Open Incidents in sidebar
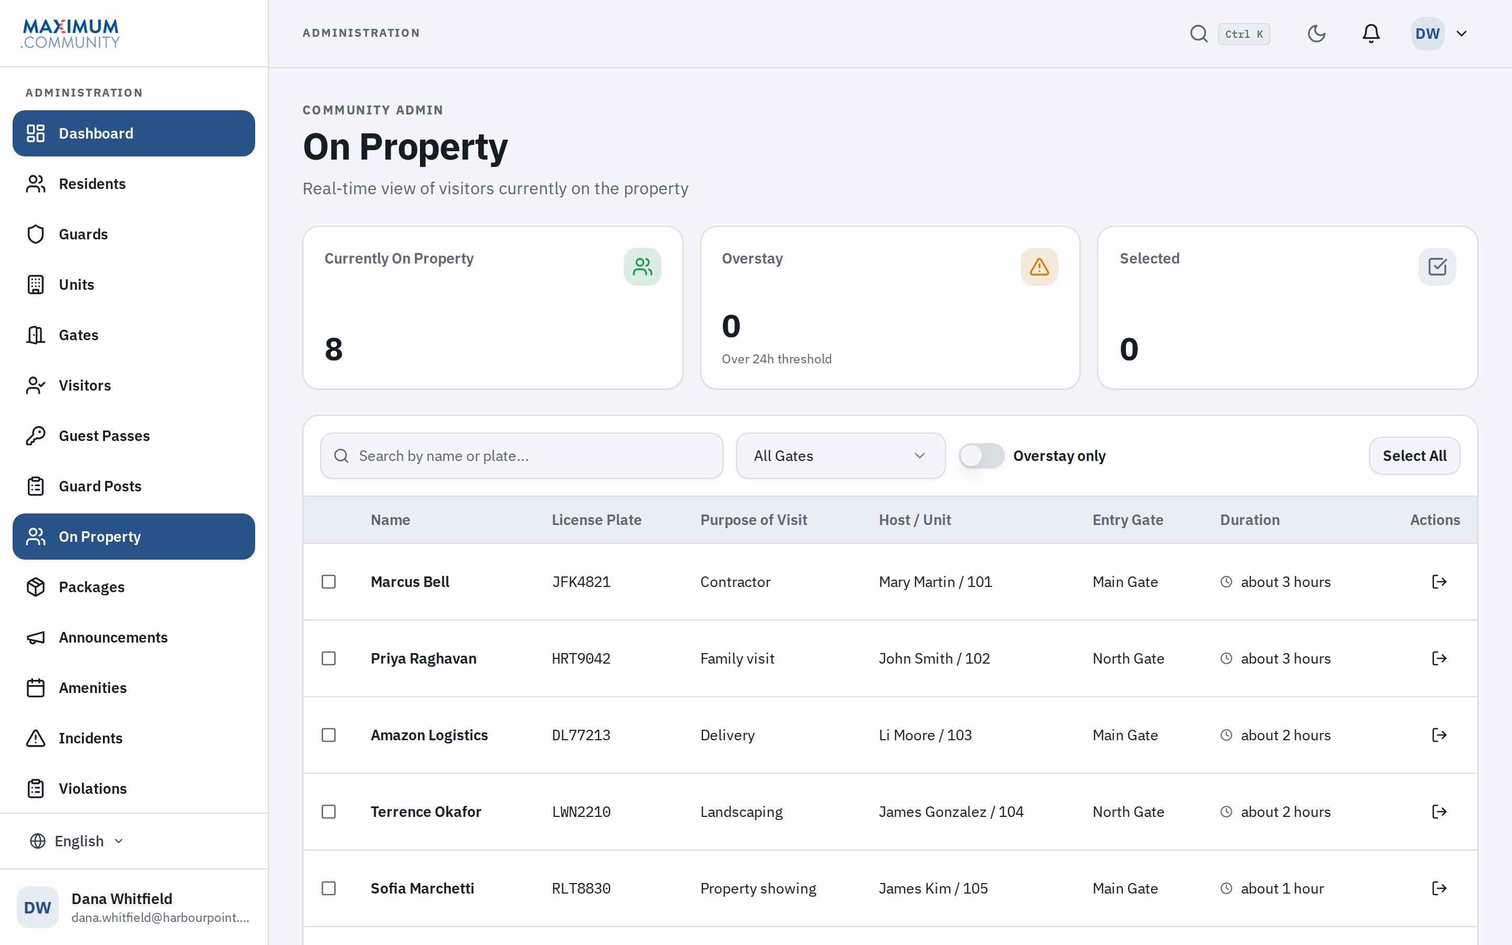1512x945 pixels. coord(134,738)
